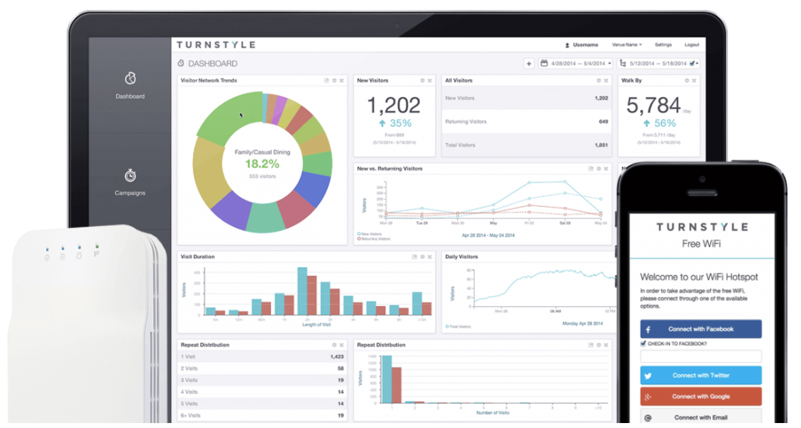Click the 1,202 New Visitors count
The height and width of the screenshot is (428, 801).
(394, 105)
